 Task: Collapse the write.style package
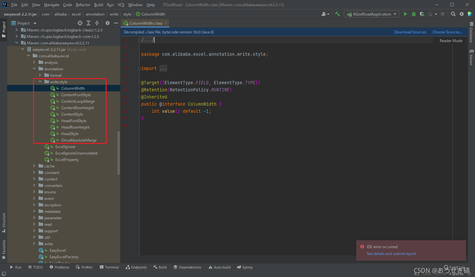pyautogui.click(x=40, y=82)
